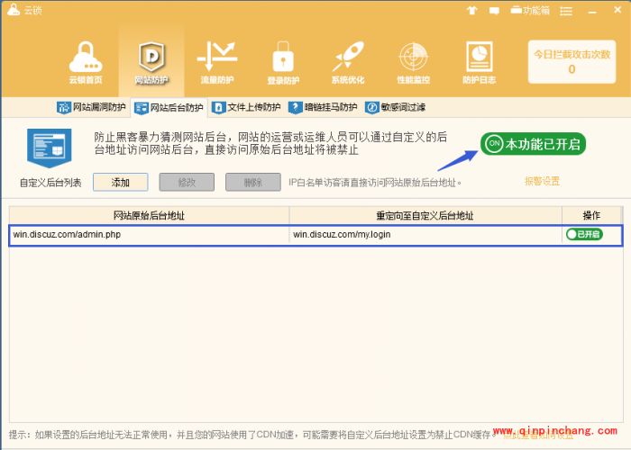Screen dimensions: 631x450
Task: Open the 性能监控 radar icon
Action: (x=413, y=62)
